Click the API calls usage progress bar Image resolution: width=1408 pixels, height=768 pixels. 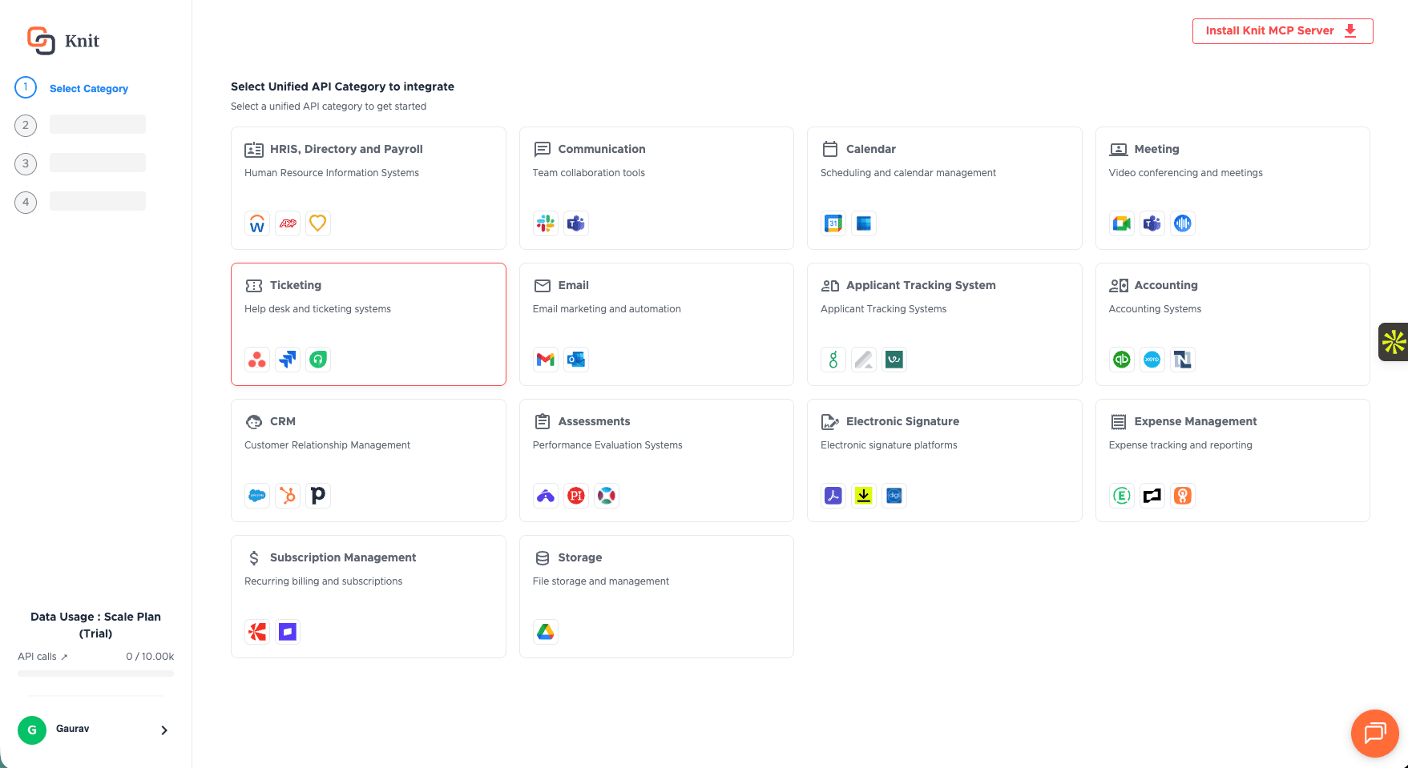(x=95, y=674)
